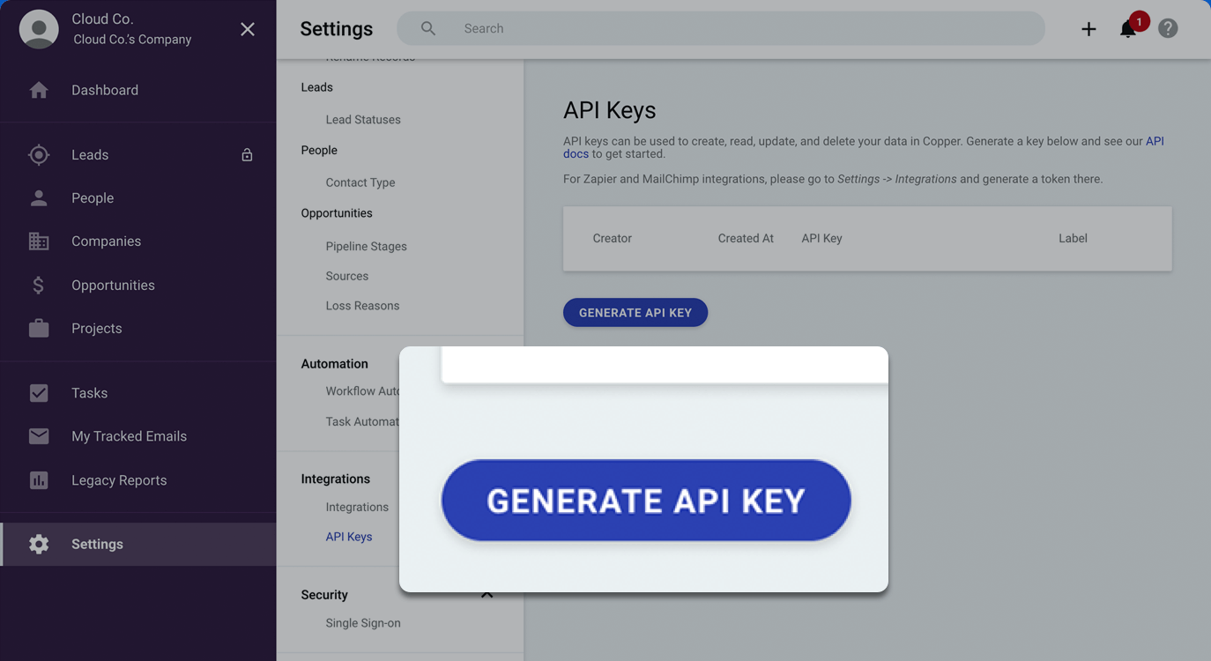Go to People in the sidebar
Screen dimensions: 1211x661
click(93, 198)
